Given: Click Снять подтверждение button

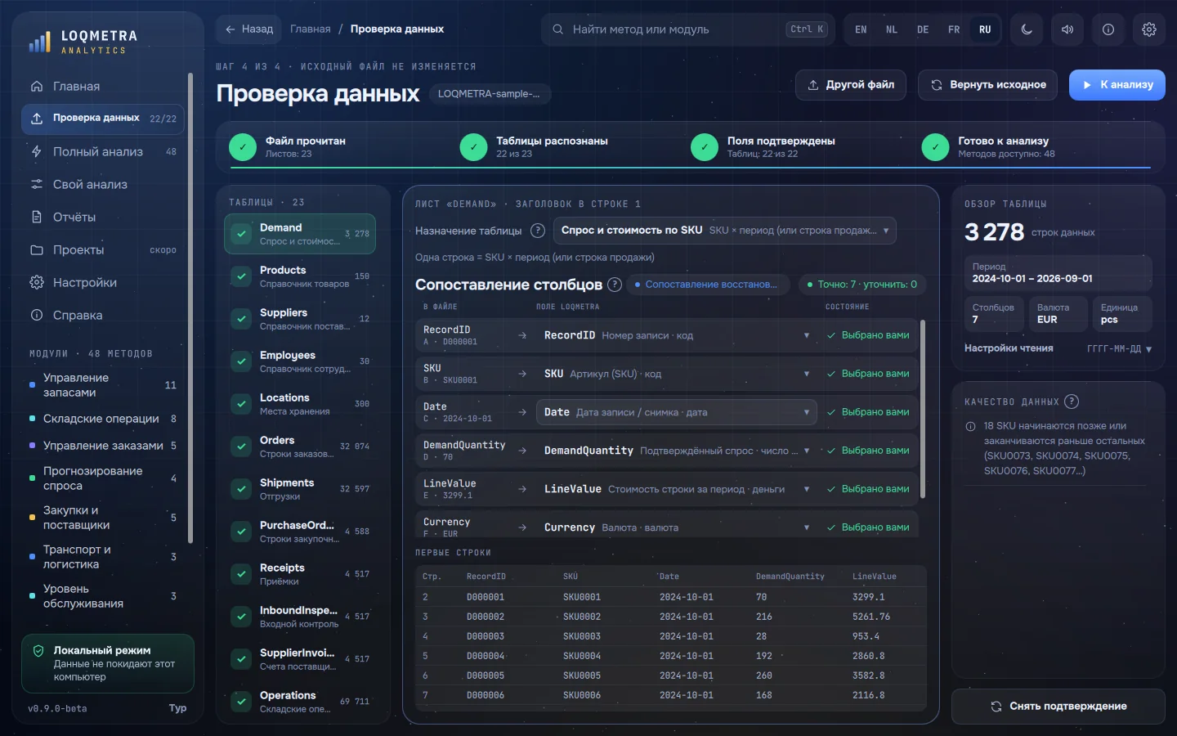Looking at the screenshot, I should pyautogui.click(x=1058, y=707).
